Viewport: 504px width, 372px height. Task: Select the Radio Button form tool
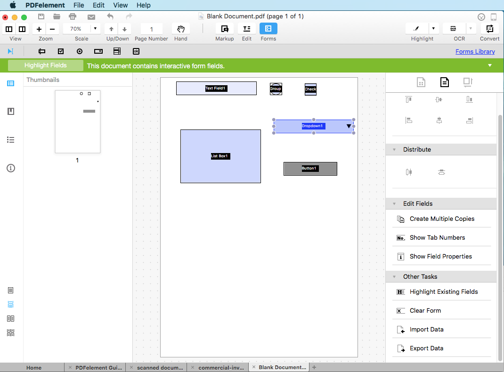coord(80,51)
